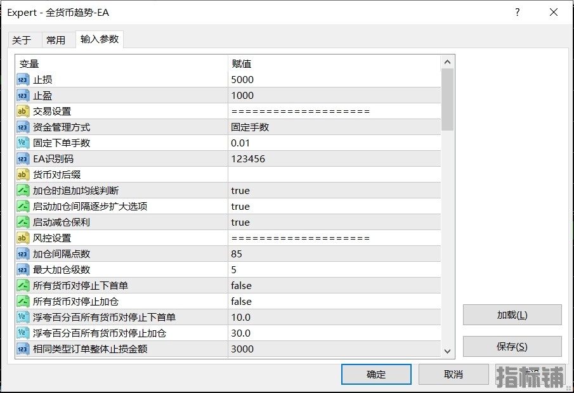
Task: Click the integer icon beside 止盈
Action: click(x=22, y=96)
